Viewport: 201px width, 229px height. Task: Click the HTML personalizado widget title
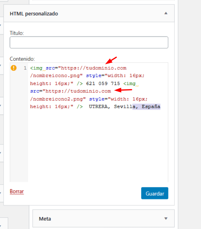point(34,14)
